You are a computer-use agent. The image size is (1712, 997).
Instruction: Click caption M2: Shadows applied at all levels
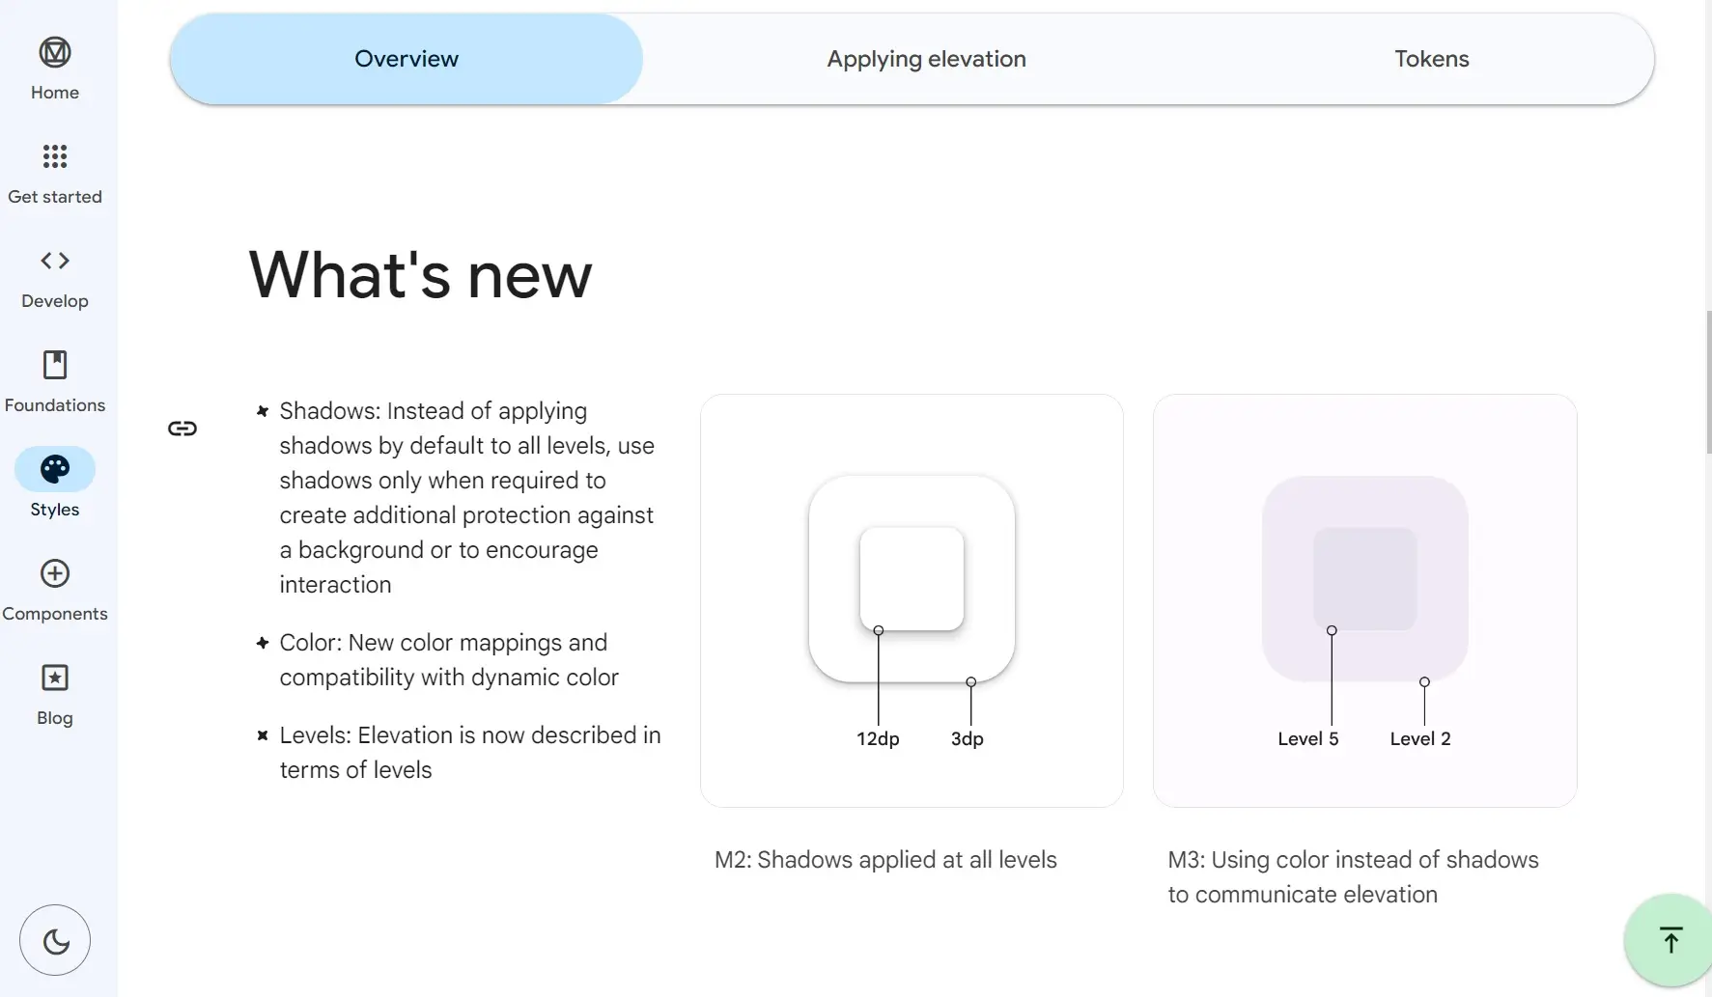[885, 860]
